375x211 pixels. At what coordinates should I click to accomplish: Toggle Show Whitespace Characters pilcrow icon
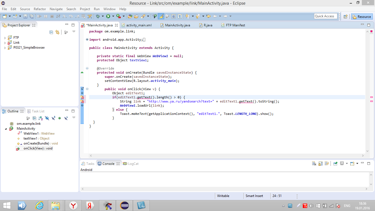pos(180,16)
